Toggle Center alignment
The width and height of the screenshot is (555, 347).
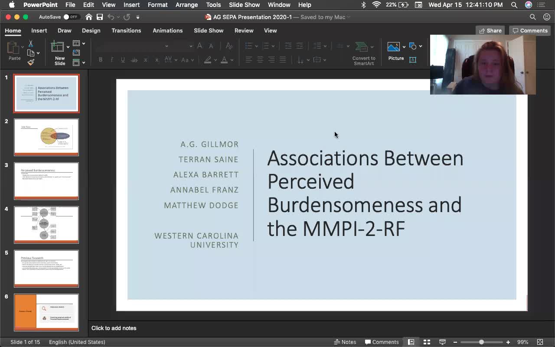pyautogui.click(x=260, y=60)
